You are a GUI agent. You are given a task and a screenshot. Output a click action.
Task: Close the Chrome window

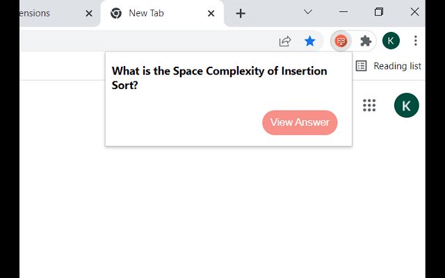[x=414, y=12]
